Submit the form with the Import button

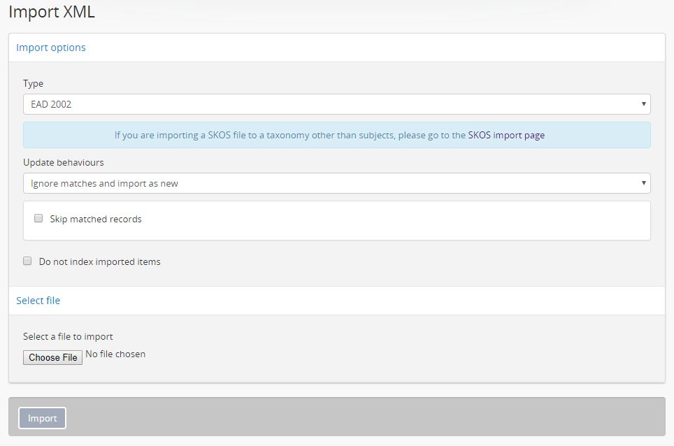[x=42, y=418]
